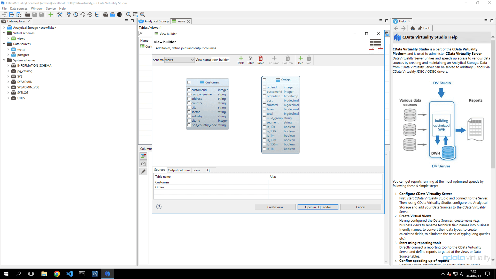The width and height of the screenshot is (496, 279).
Task: Select the clock scheduler icon in toolbar
Action: tap(76, 14)
